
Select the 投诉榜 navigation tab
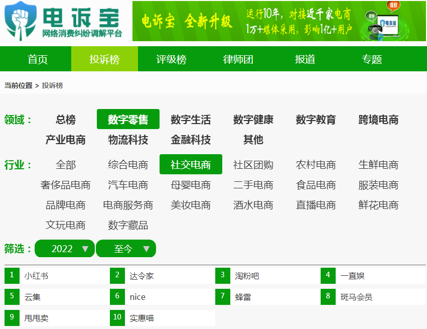tap(104, 59)
